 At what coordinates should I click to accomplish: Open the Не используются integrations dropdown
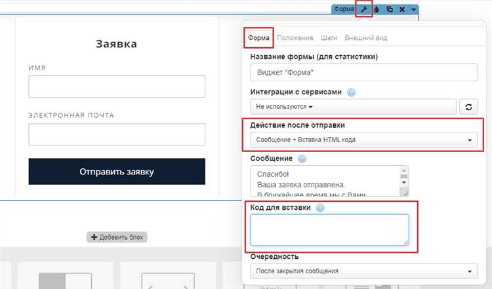354,107
